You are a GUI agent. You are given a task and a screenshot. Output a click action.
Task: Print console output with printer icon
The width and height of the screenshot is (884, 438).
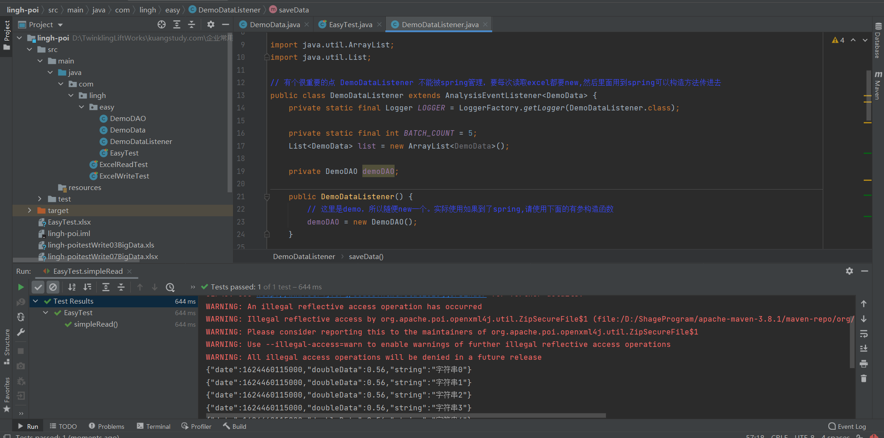coord(864,363)
